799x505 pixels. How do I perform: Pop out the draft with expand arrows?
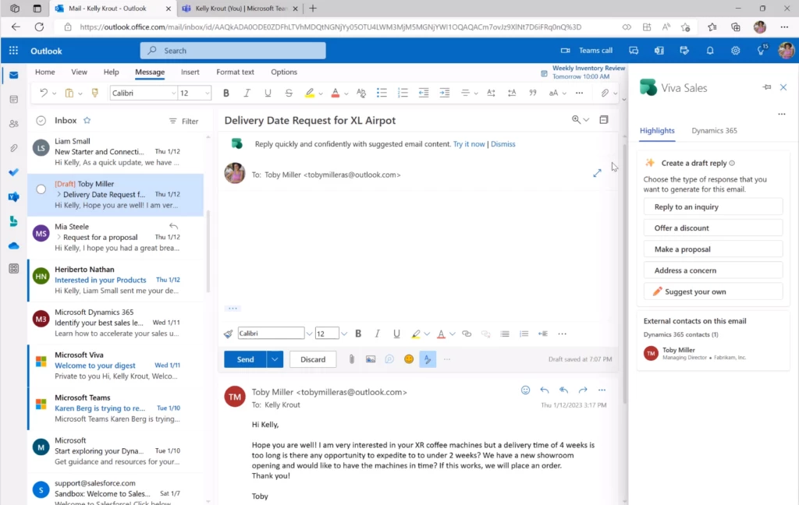pyautogui.click(x=597, y=173)
